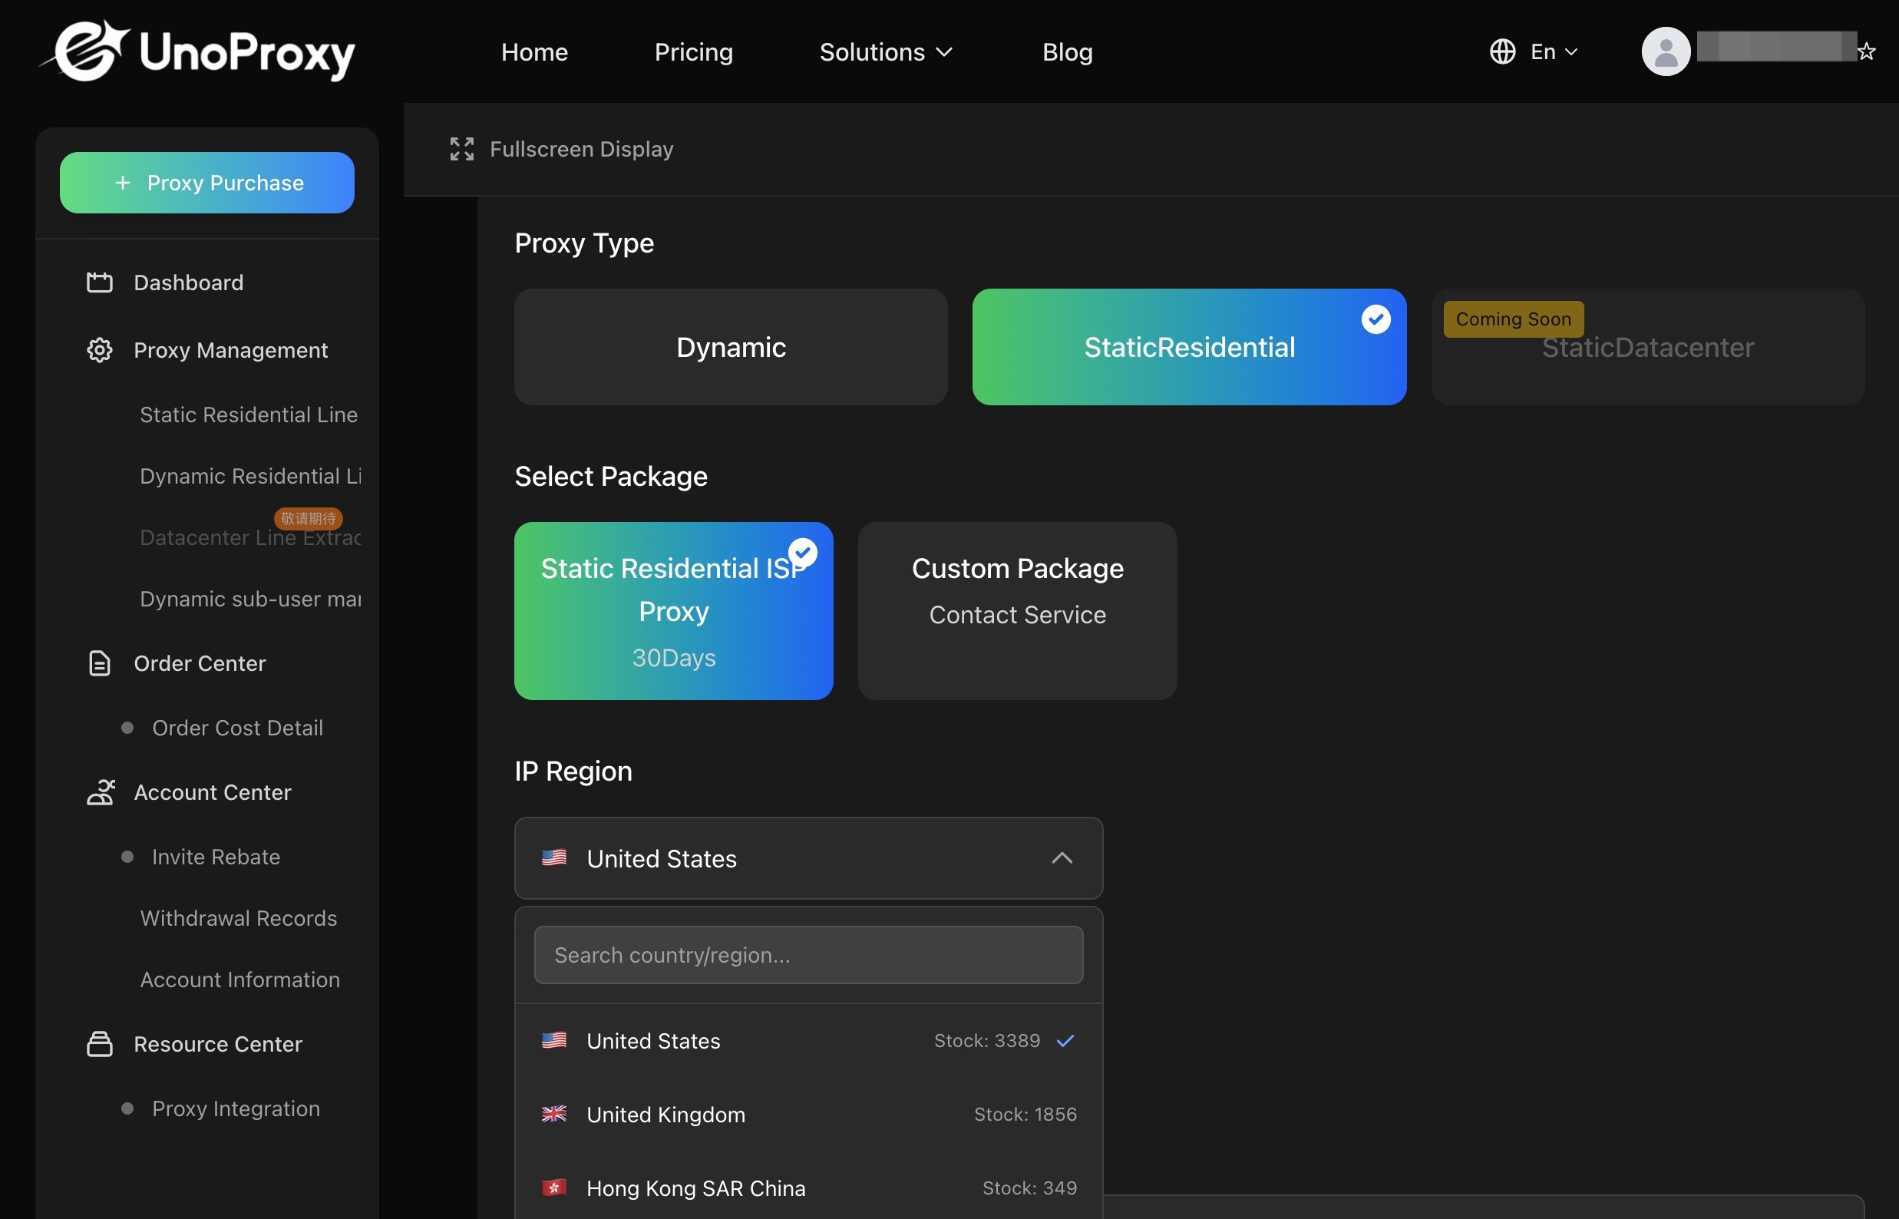Go to the Pricing page

click(693, 52)
